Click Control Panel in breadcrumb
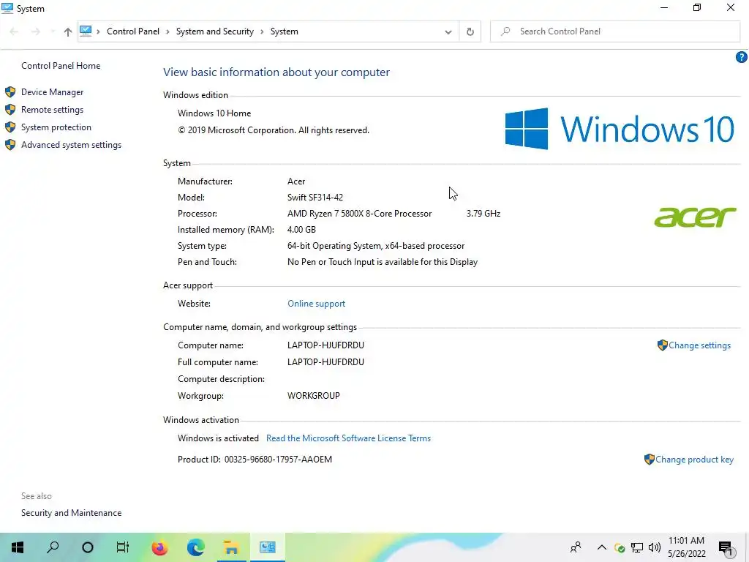 [133, 31]
